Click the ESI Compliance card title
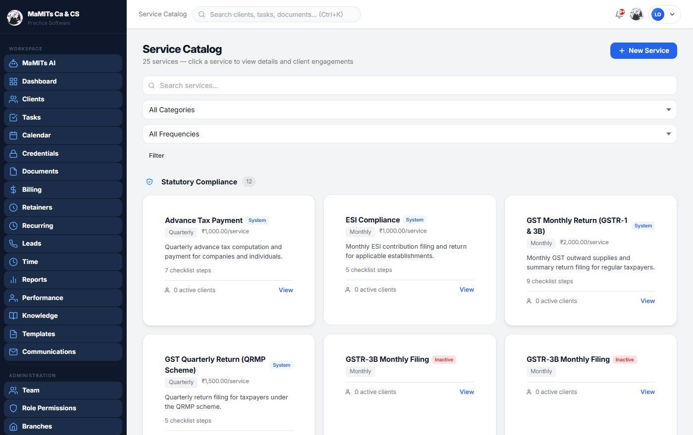The height and width of the screenshot is (435, 693). coord(373,220)
